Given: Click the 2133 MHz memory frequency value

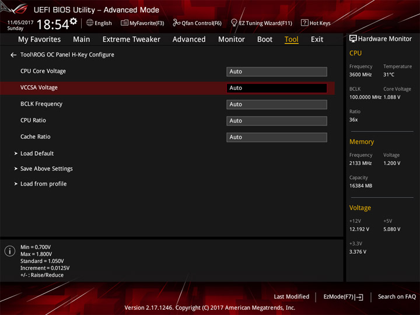Looking at the screenshot, I should click(360, 163).
